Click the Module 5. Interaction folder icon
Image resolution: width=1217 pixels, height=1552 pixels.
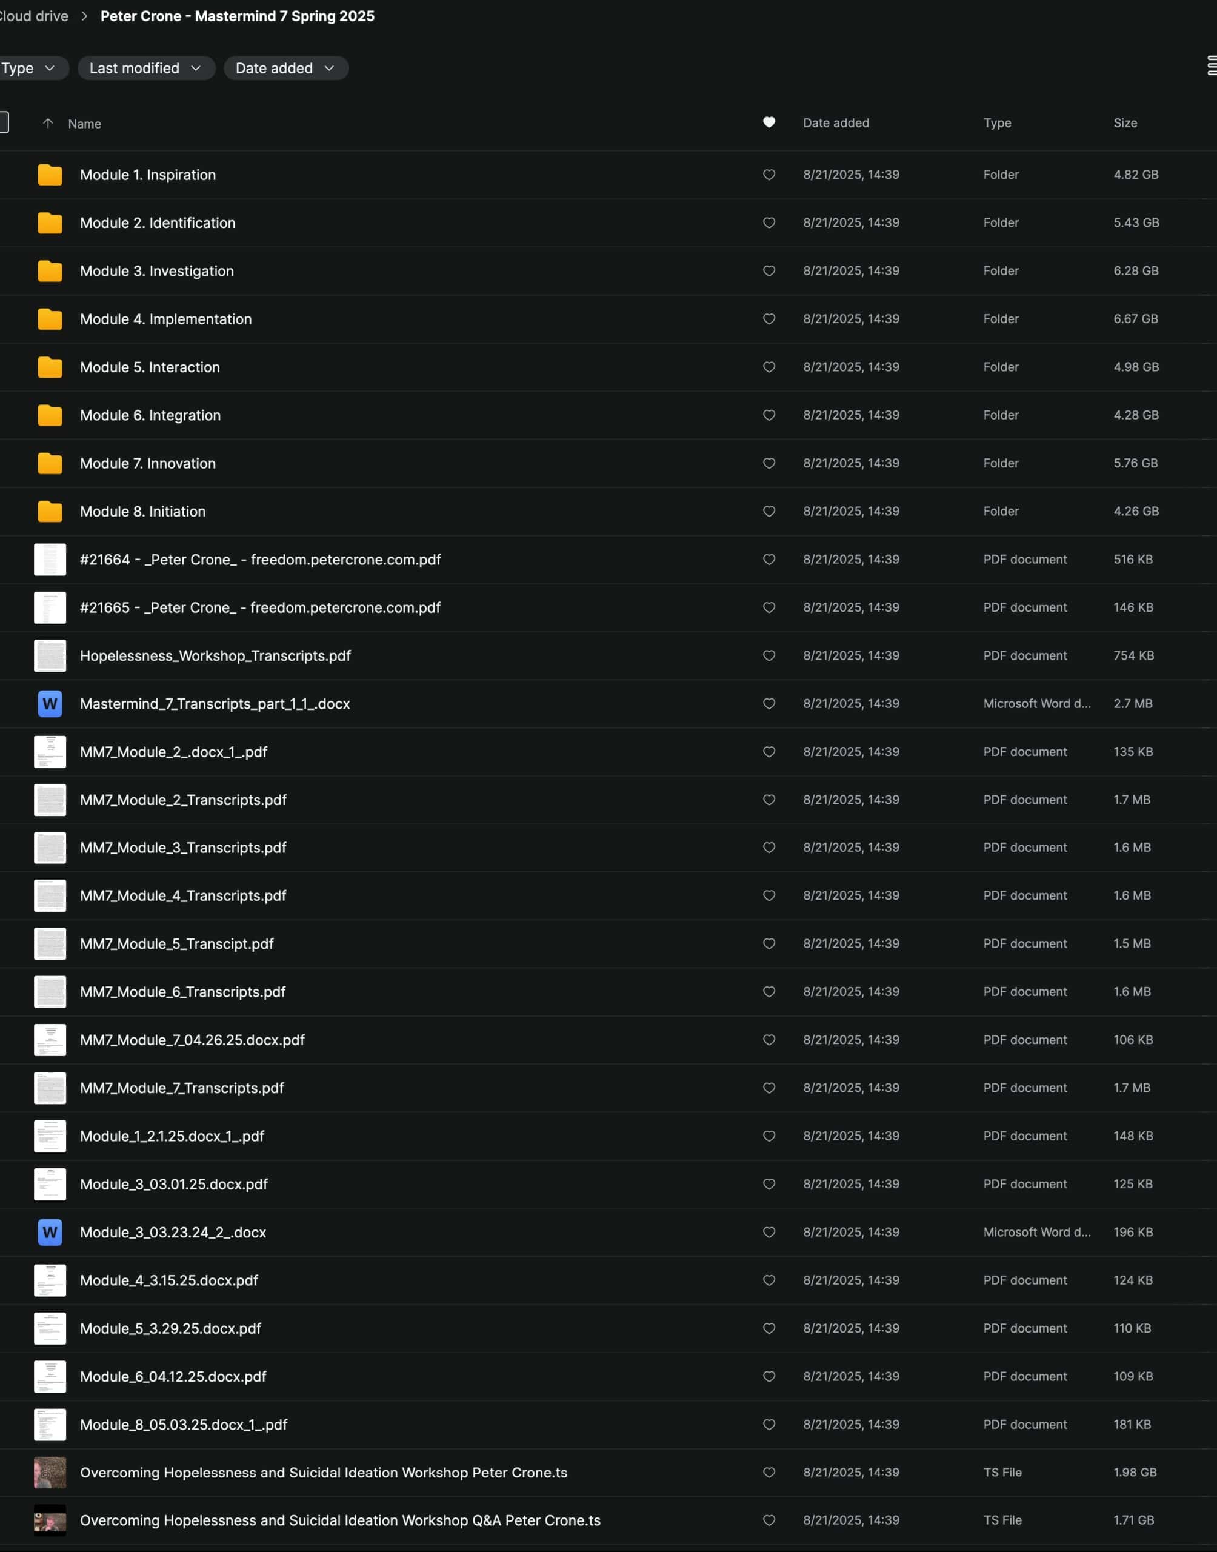point(50,367)
